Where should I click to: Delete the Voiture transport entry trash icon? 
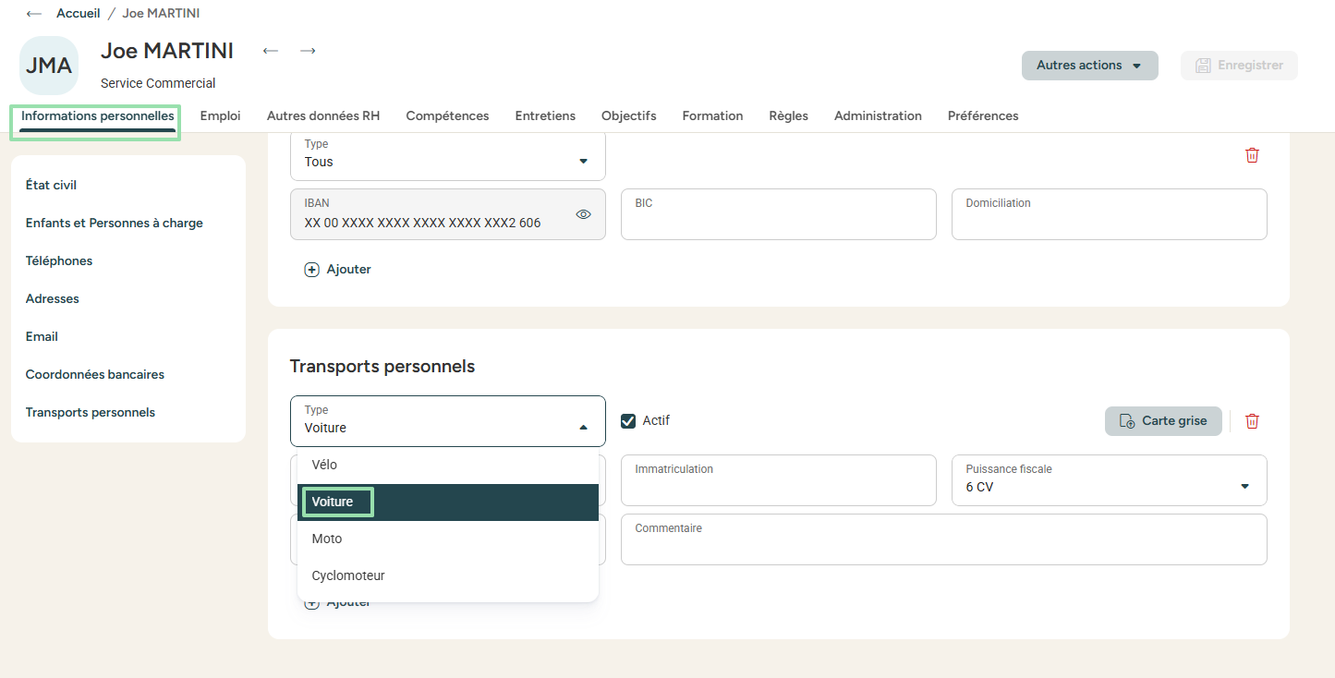1252,421
